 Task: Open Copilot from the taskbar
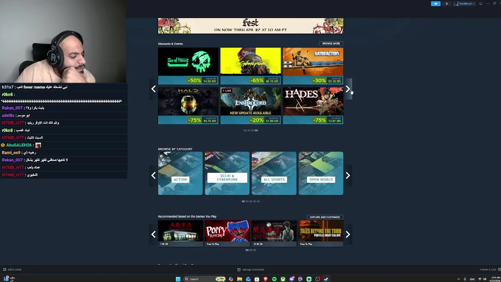[231, 279]
